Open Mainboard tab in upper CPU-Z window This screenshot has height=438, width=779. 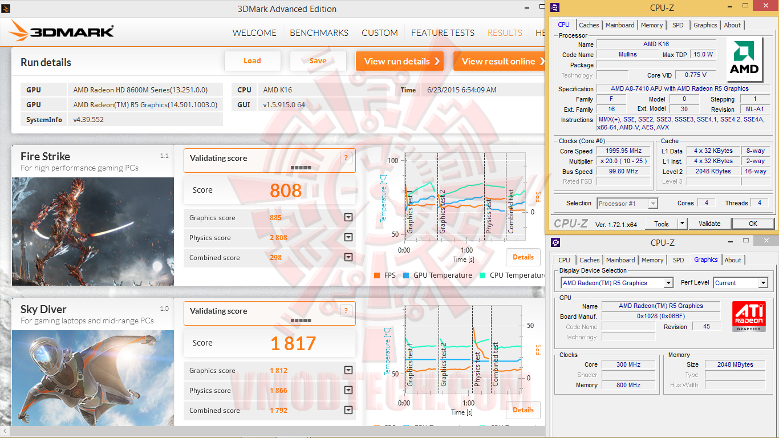620,25
